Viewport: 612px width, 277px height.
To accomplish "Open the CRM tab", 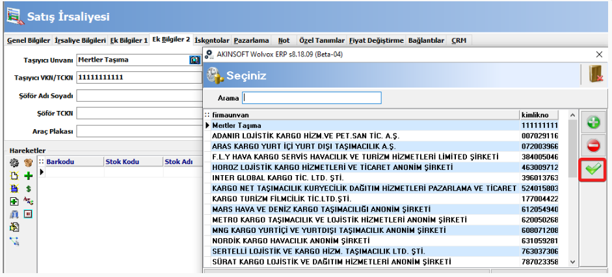I will (x=459, y=40).
